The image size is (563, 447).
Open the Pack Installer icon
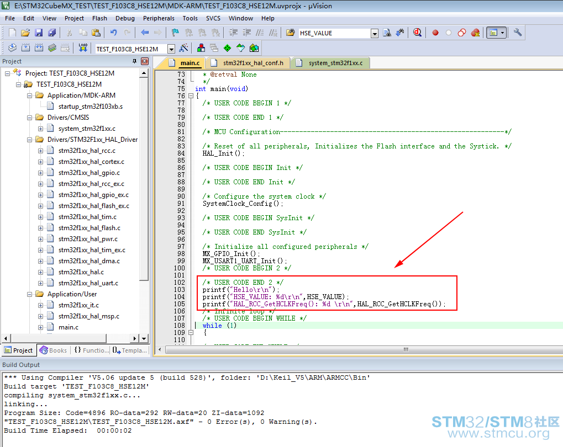pos(254,47)
